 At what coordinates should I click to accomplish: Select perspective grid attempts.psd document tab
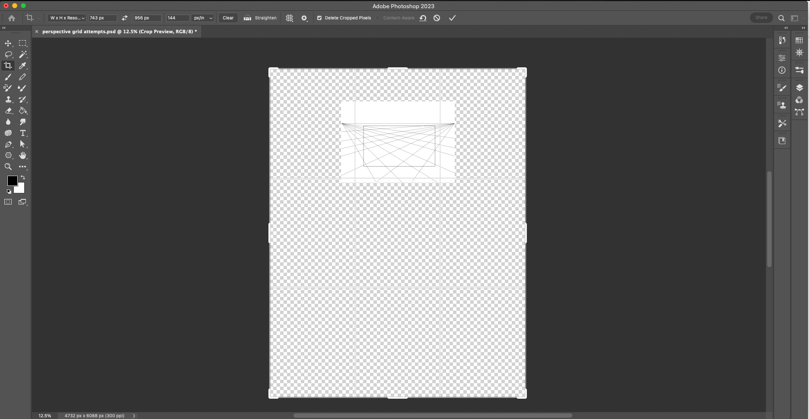click(119, 32)
